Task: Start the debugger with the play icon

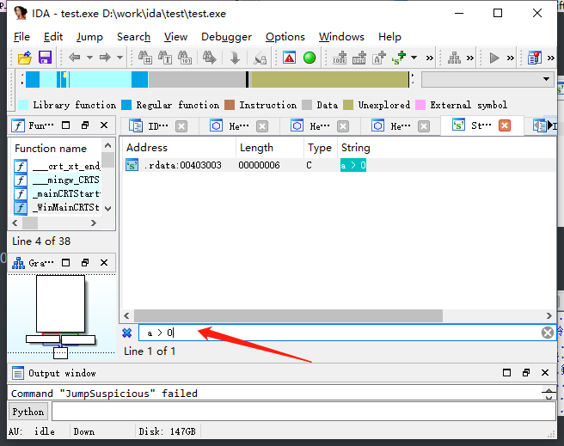Action: point(494,58)
